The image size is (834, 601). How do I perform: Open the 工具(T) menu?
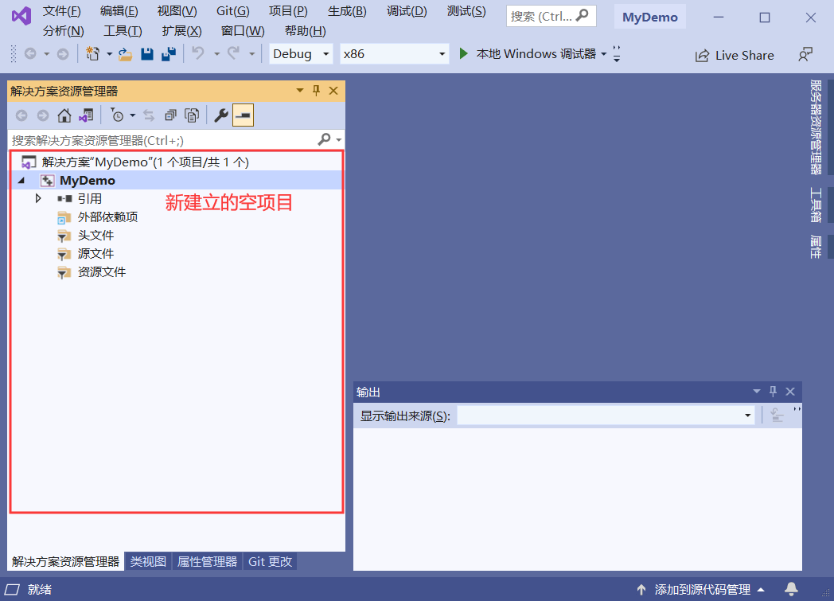(x=123, y=31)
